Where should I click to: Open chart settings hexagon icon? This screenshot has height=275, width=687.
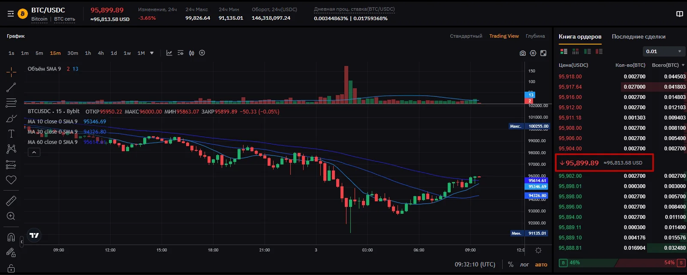(533, 53)
